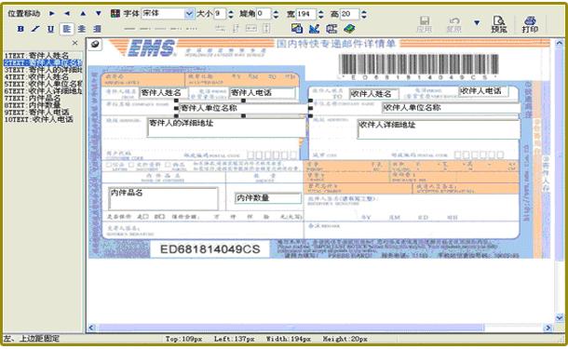Viewport: 568px width, 349px height.
Task: Apply center text alignment
Action: (x=82, y=29)
